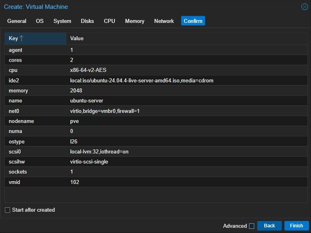Select the agent row key
Viewport: 311px width, 233px height.
pyautogui.click(x=16, y=50)
